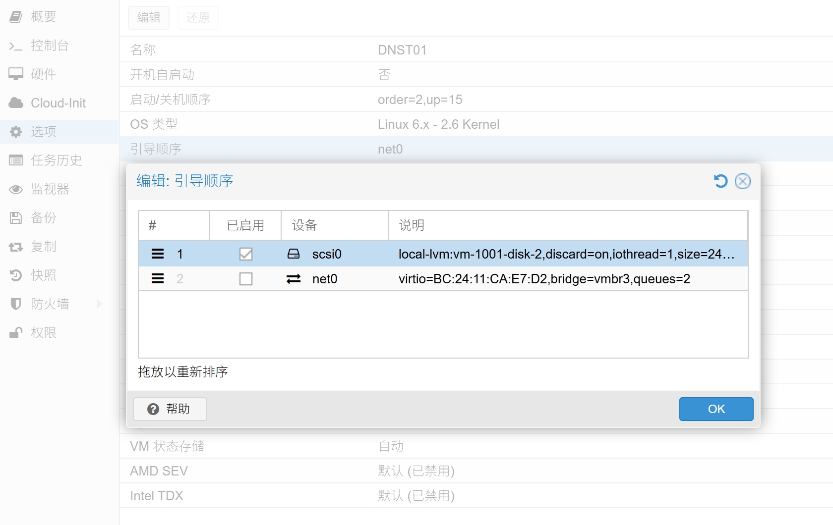Disable the scsi0 boot device checkbox
Image resolution: width=833 pixels, height=525 pixels.
coord(245,254)
